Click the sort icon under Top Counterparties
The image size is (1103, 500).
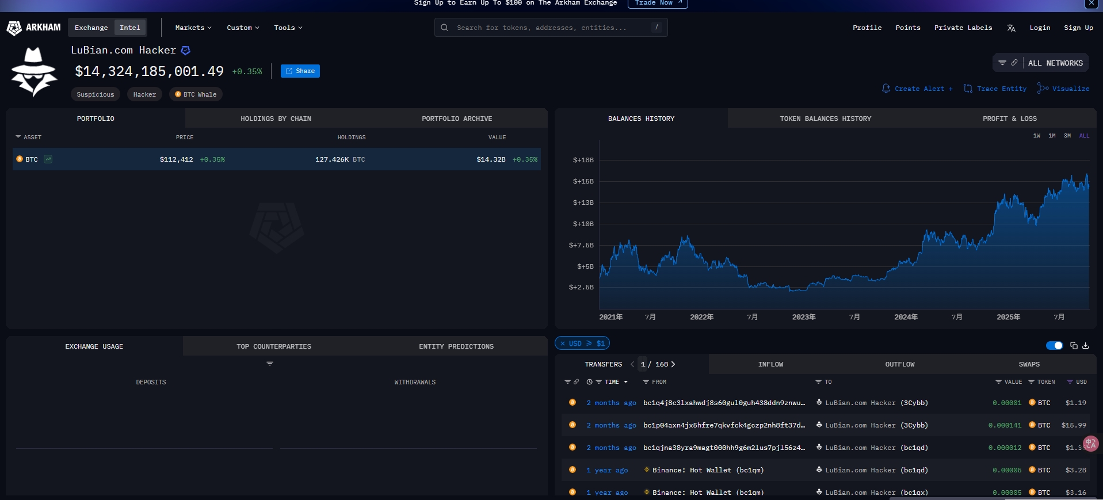click(270, 364)
